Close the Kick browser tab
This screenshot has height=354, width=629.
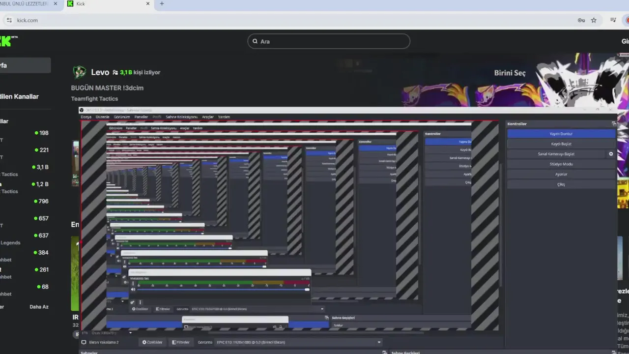(x=148, y=4)
